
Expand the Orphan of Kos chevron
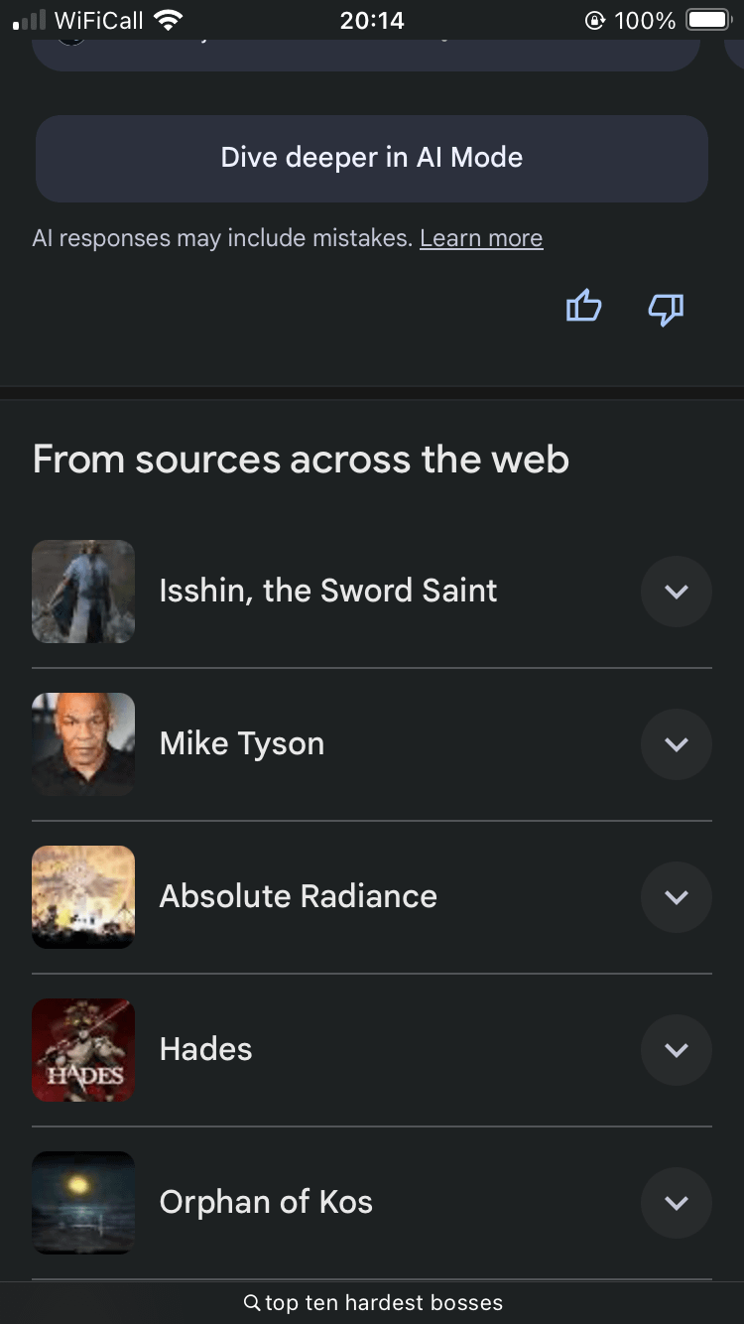pos(676,1203)
